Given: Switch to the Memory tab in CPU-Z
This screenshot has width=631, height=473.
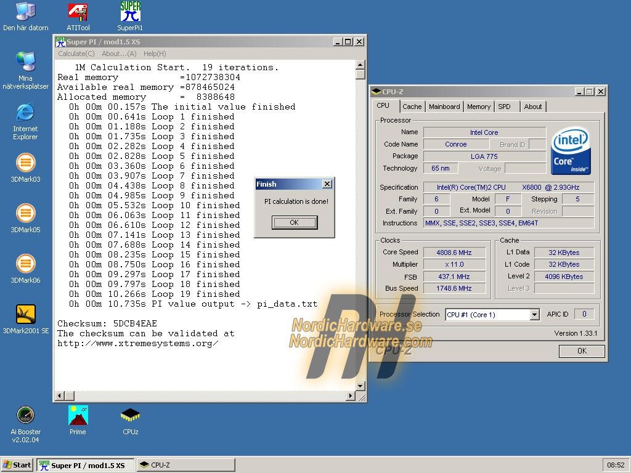Looking at the screenshot, I should point(478,107).
